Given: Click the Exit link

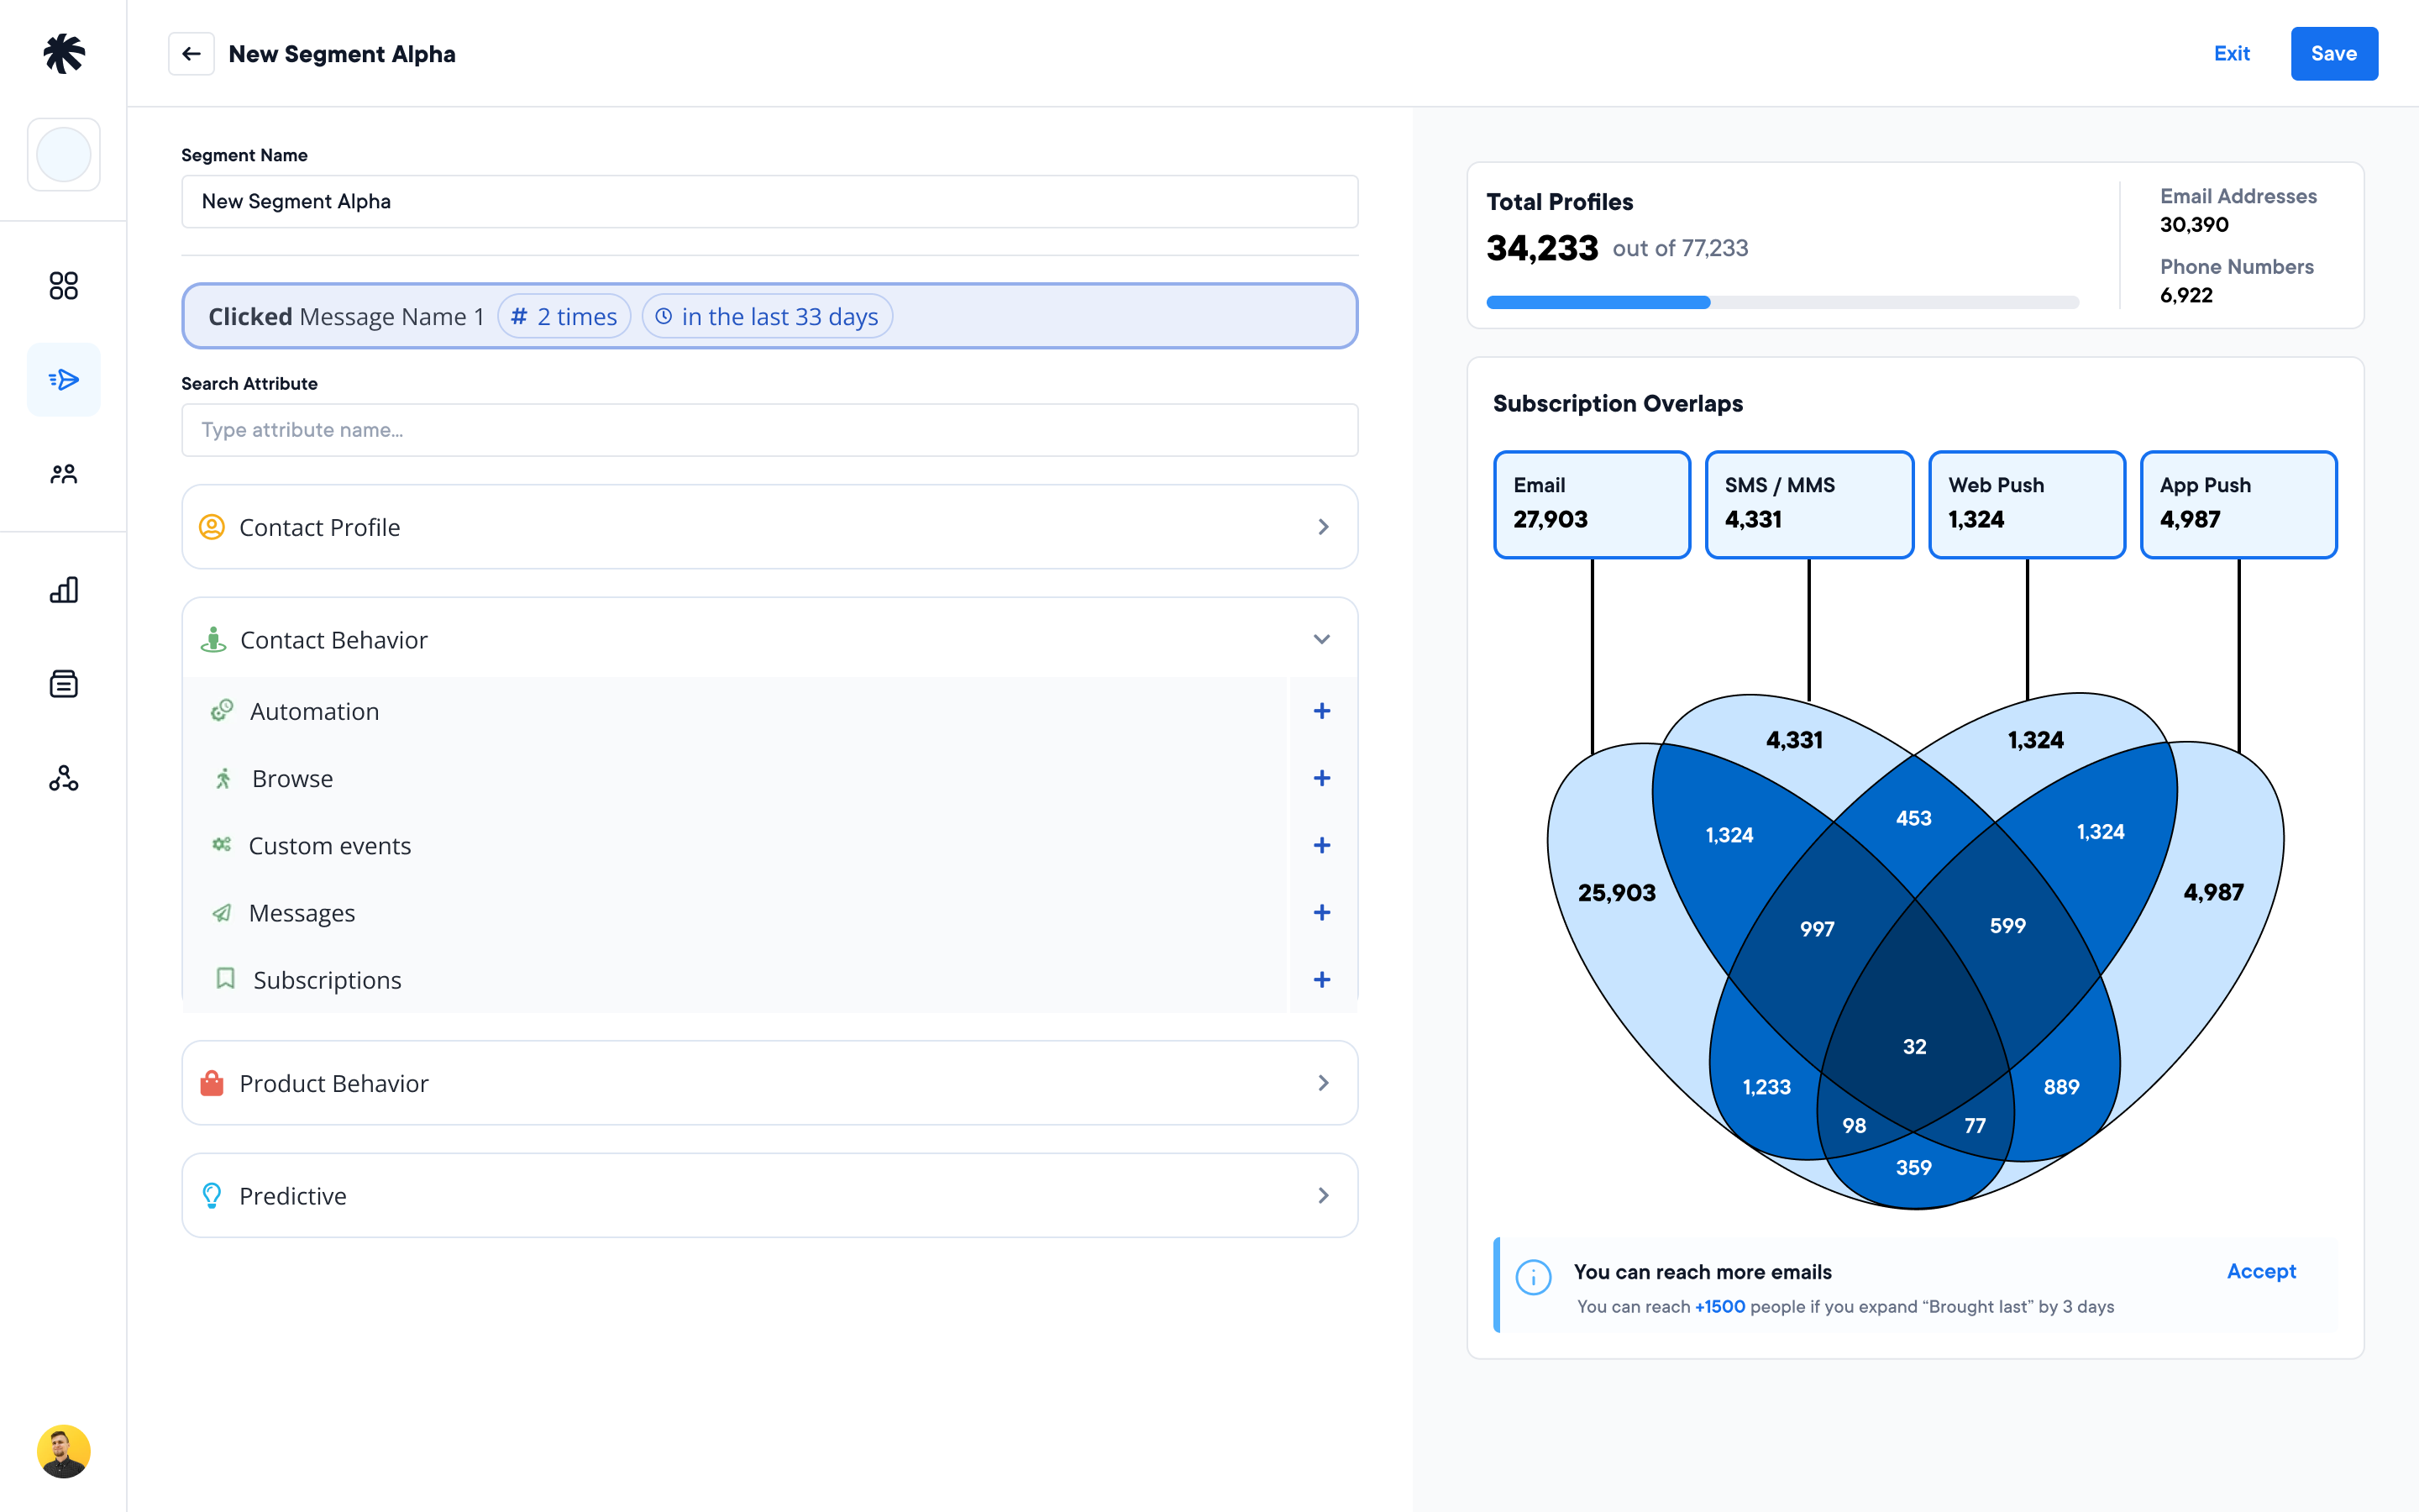Looking at the screenshot, I should pos(2231,54).
